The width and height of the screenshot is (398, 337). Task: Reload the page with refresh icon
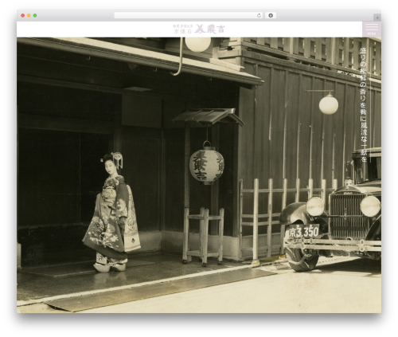coord(259,15)
